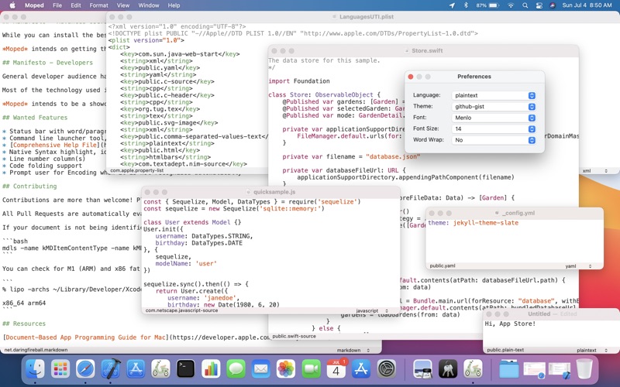This screenshot has height=387, width=620.
Task: Open the yaml language selector in _config.yml window
Action: [578, 266]
